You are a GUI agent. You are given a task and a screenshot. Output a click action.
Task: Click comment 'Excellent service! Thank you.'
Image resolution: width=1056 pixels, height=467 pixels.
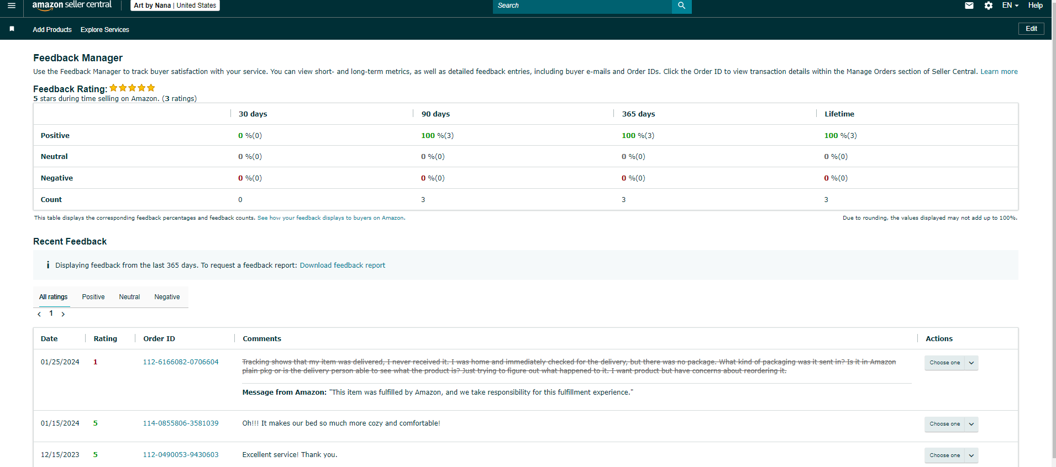[x=290, y=455]
